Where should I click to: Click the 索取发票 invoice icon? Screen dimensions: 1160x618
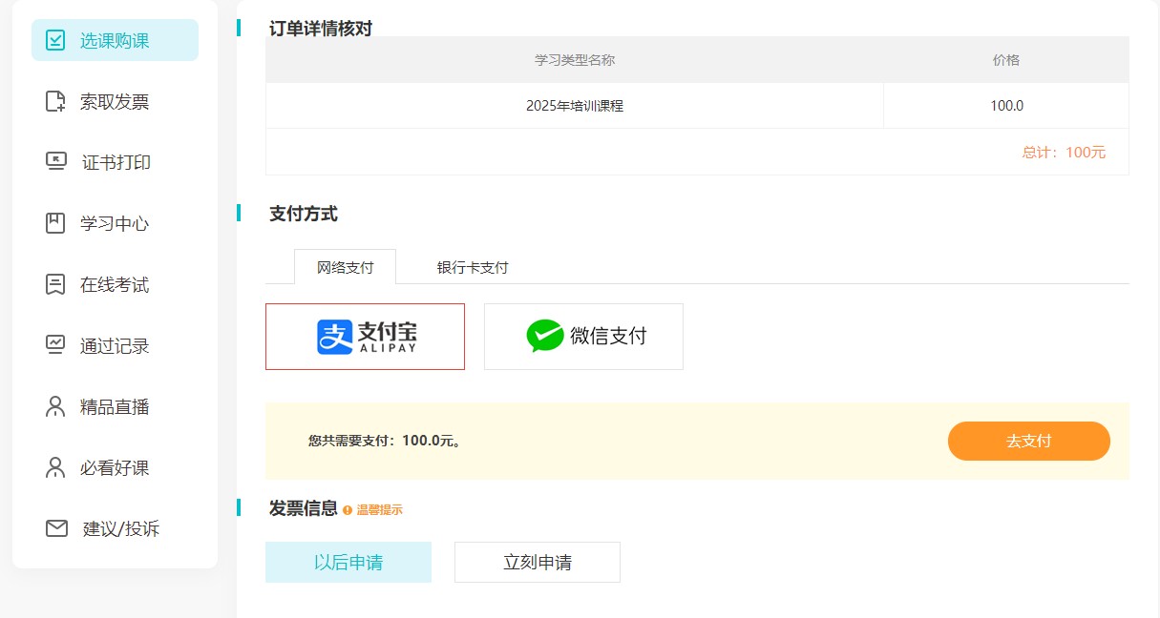click(x=56, y=101)
